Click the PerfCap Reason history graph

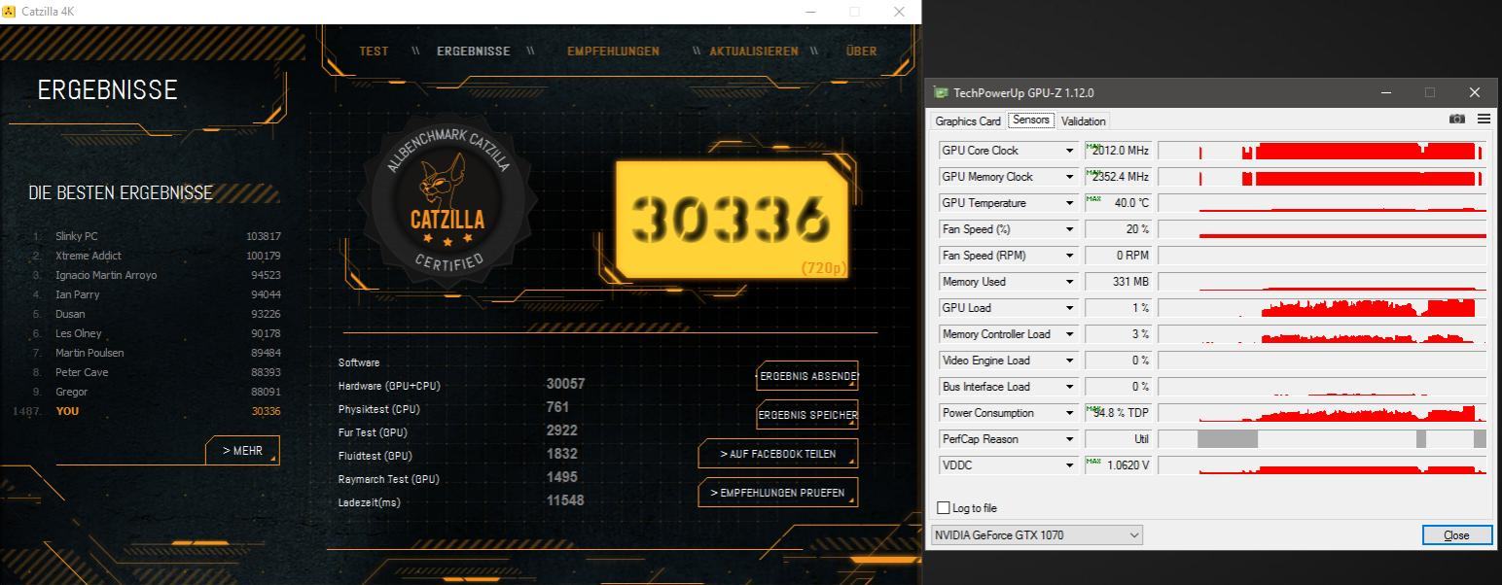1322,439
